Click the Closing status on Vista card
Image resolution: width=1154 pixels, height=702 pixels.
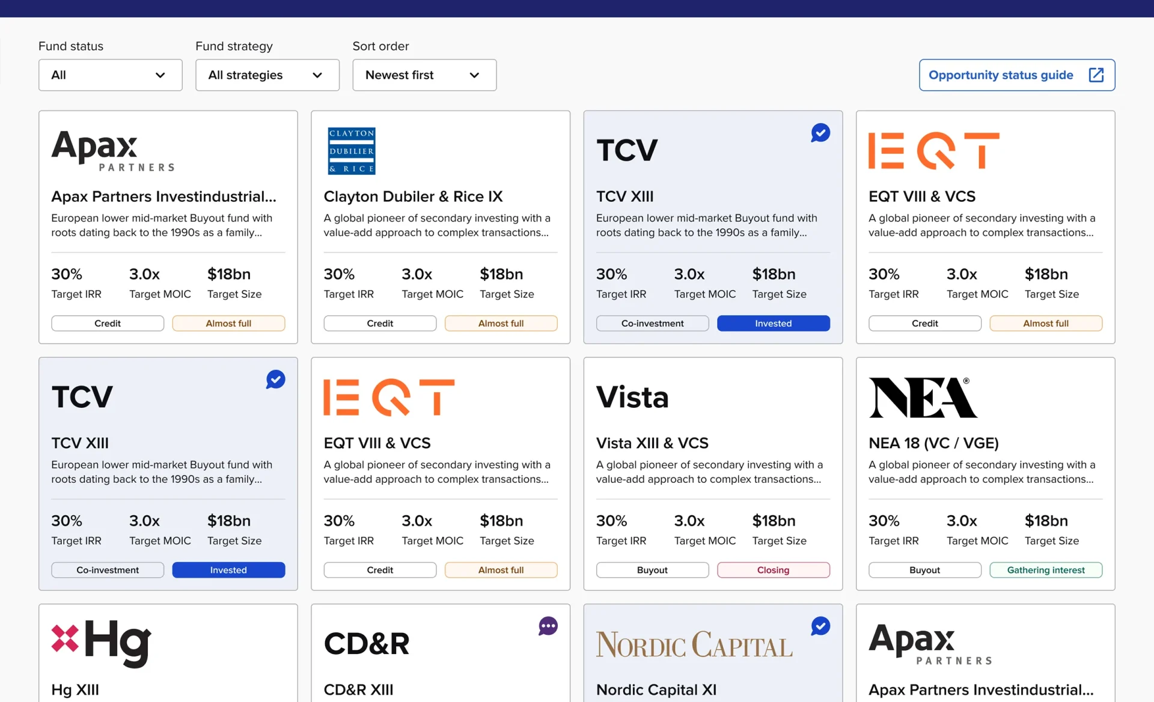tap(773, 570)
